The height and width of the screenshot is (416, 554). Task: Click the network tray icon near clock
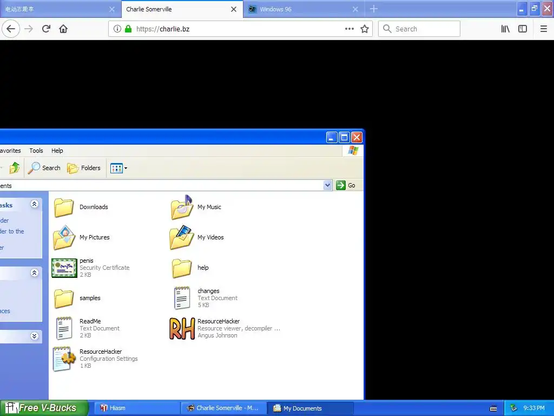(x=513, y=408)
